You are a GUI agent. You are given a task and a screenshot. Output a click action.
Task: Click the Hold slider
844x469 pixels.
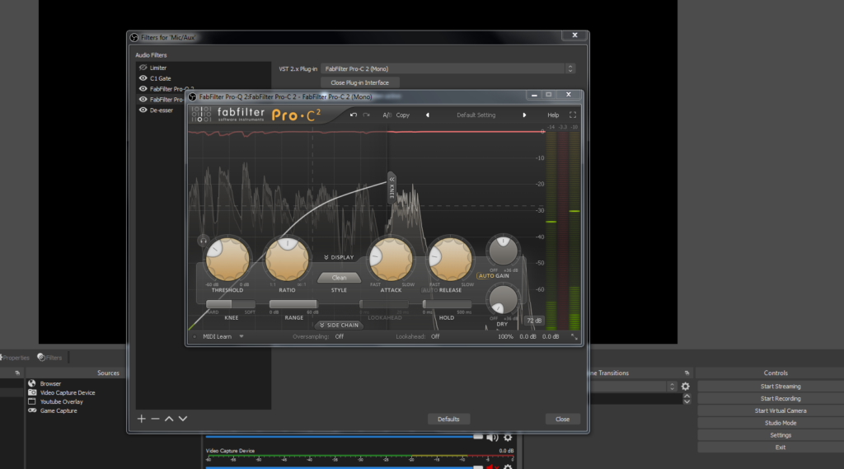click(x=447, y=305)
